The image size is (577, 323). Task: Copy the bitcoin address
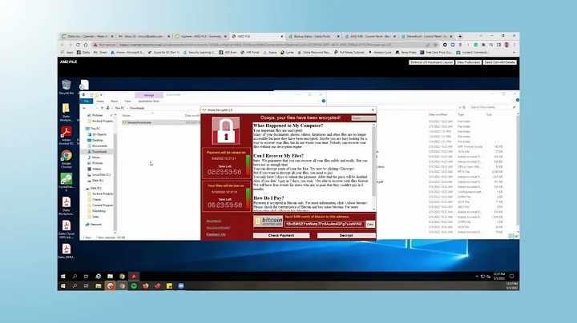[370, 224]
